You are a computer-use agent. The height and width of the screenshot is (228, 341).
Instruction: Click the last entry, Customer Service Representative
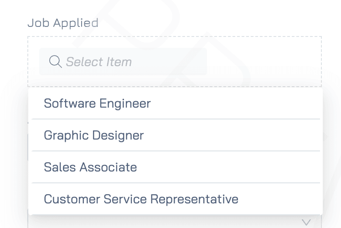click(176, 199)
